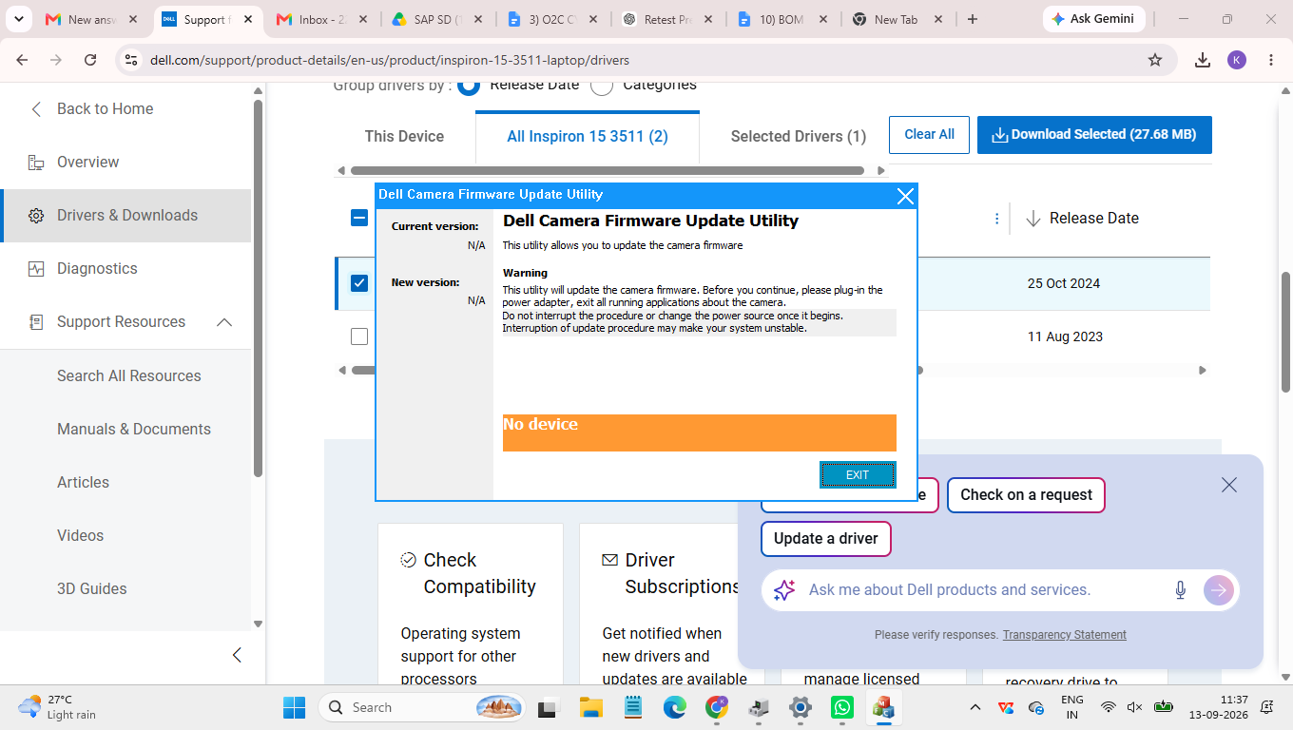
Task: Open the Transparency Statement link
Action: coord(1064,635)
